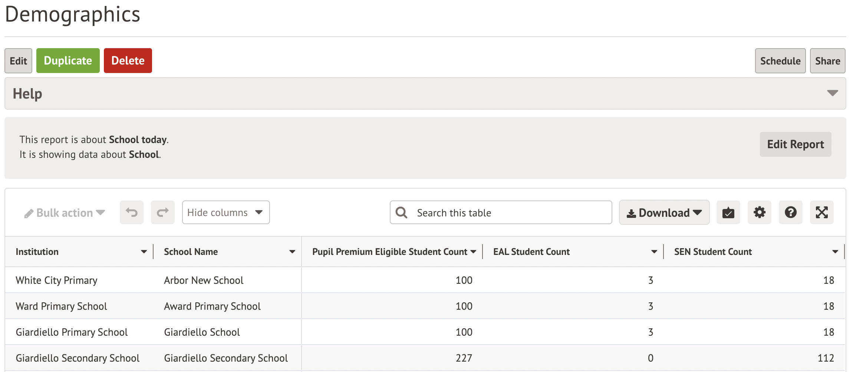Click the redo arrow icon
The height and width of the screenshot is (372, 853).
[162, 213]
